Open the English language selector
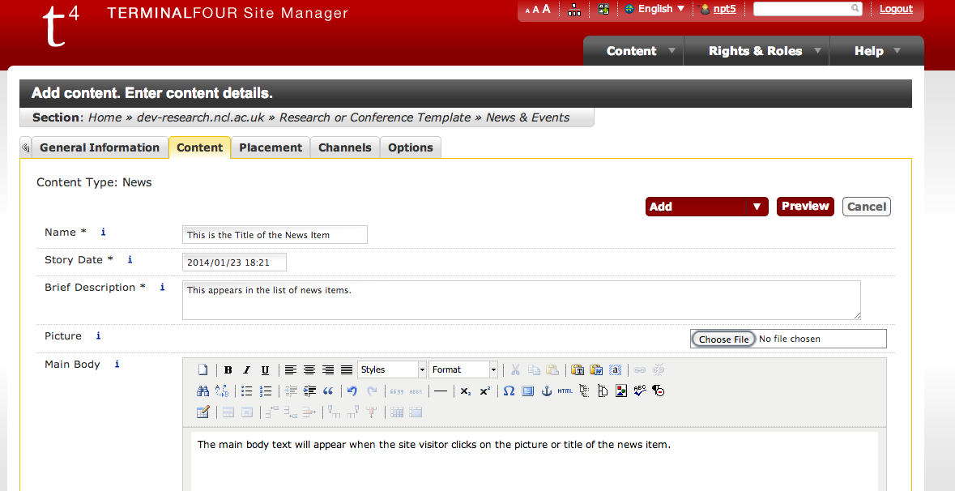The width and height of the screenshot is (955, 491). tap(655, 9)
